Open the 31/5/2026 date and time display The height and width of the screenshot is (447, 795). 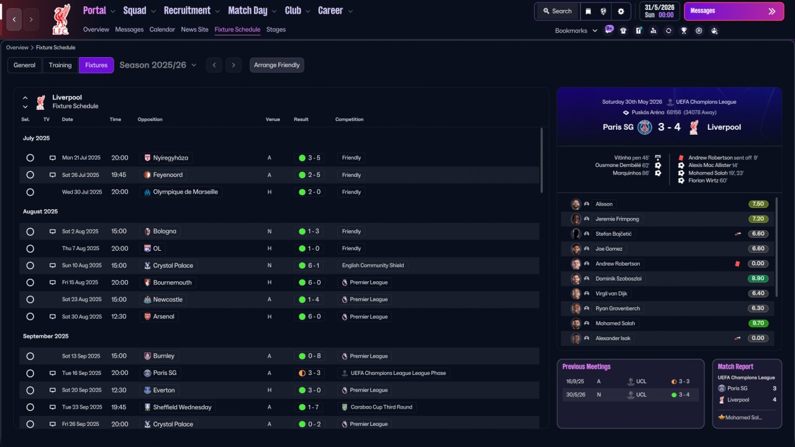[660, 11]
